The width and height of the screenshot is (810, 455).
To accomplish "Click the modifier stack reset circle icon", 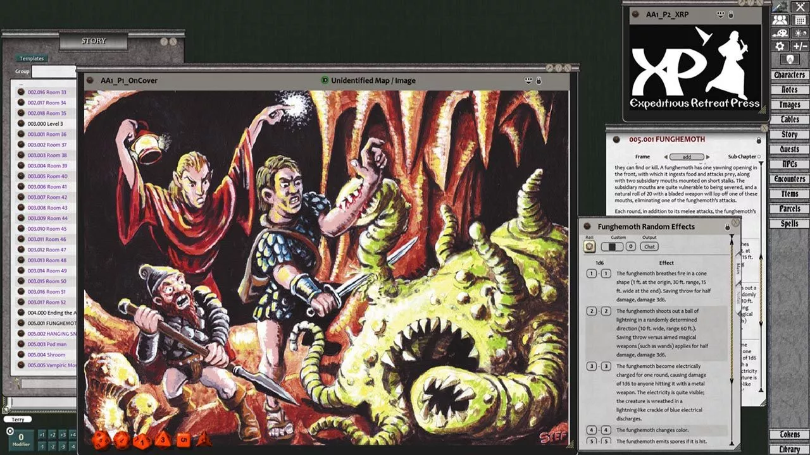I will 9,432.
